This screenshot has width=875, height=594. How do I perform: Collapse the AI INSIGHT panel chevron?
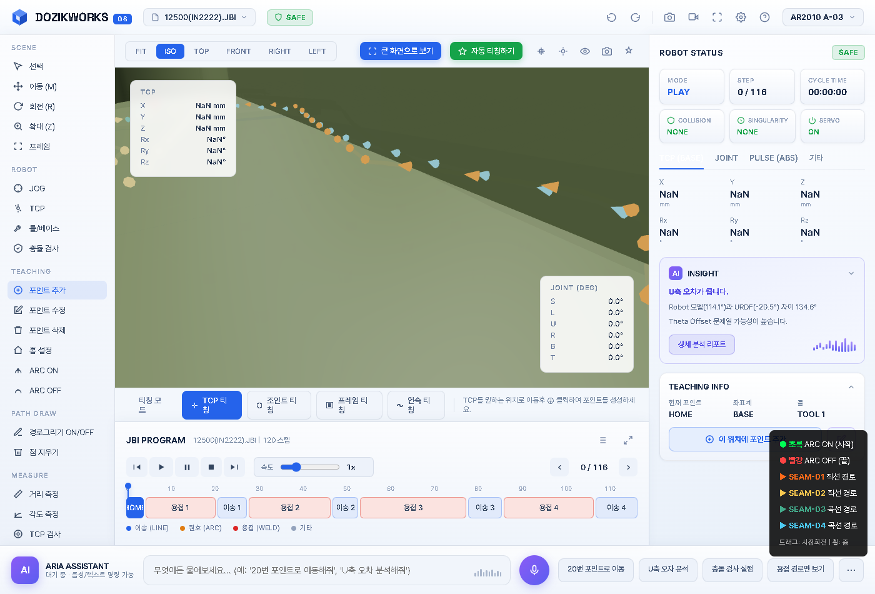pyautogui.click(x=851, y=273)
